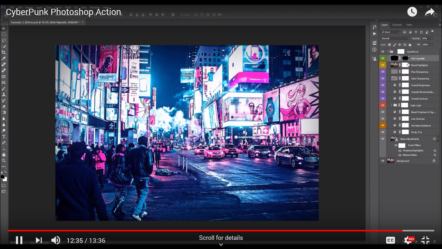Screen dimensions: 442x249
Task: Select the Eraser tool
Action: tap(4, 107)
